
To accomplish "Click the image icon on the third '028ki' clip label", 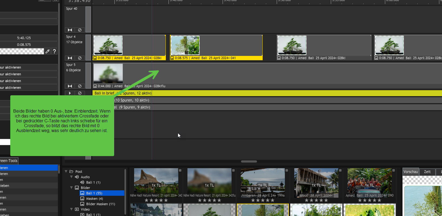I will (279, 58).
